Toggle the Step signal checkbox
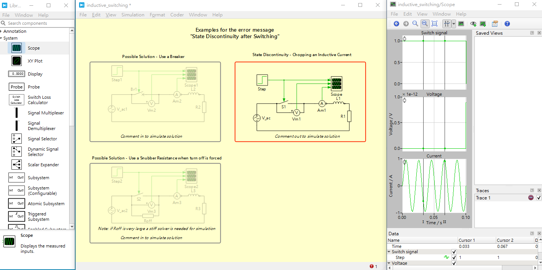This screenshot has width=542, height=270. tap(454, 257)
